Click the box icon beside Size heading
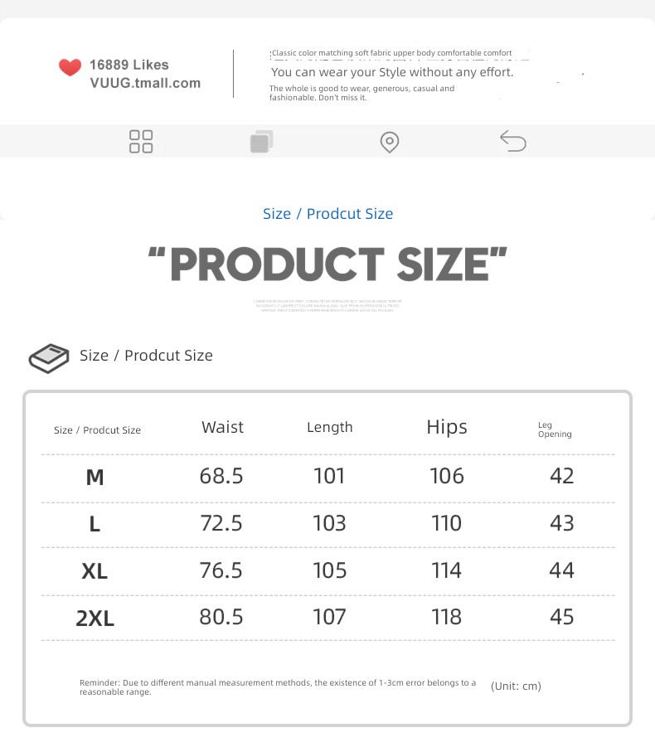Image resolution: width=655 pixels, height=747 pixels. pyautogui.click(x=49, y=358)
